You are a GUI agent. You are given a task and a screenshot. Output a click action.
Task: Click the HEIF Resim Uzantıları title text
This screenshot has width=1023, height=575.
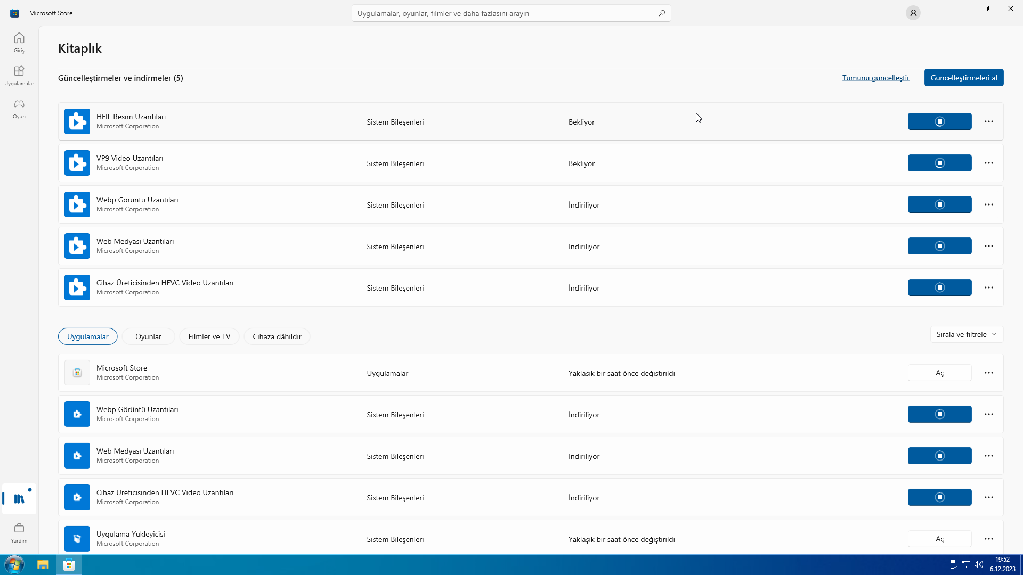tap(131, 117)
